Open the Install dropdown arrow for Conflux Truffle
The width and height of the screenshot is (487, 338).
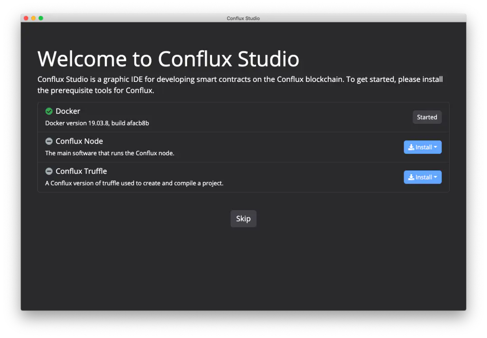(x=436, y=177)
